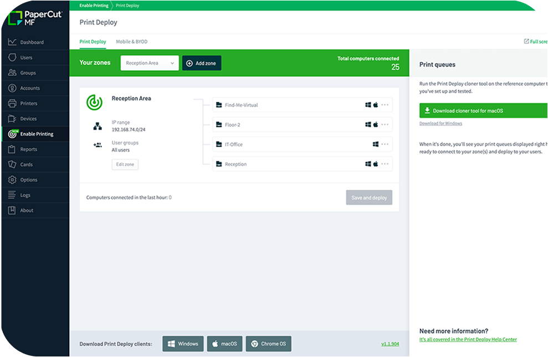Click the Windows icon on IT-Office row

click(376, 144)
